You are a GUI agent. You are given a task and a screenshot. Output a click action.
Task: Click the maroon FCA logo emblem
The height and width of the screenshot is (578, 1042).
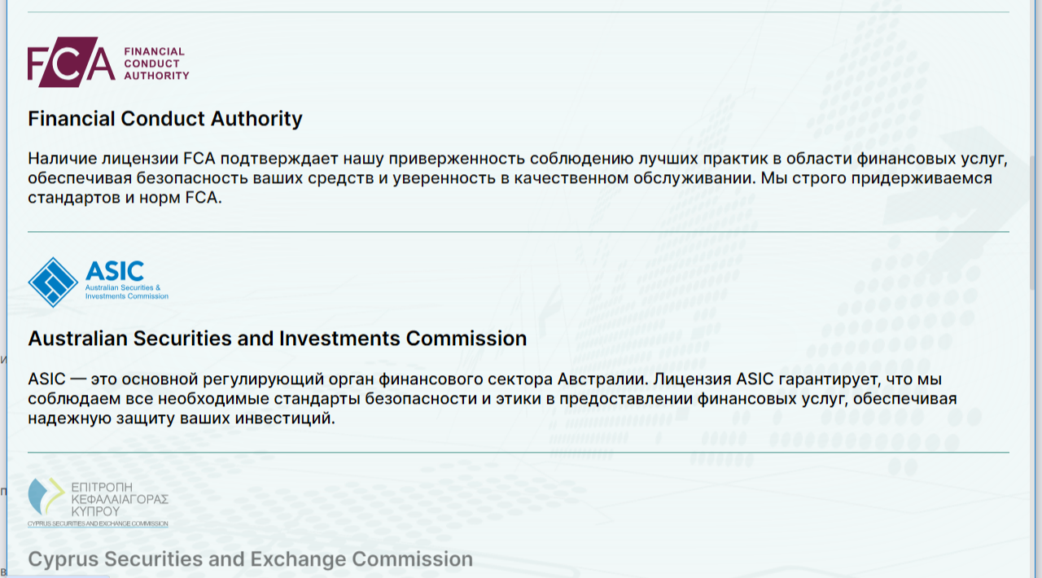tap(71, 62)
